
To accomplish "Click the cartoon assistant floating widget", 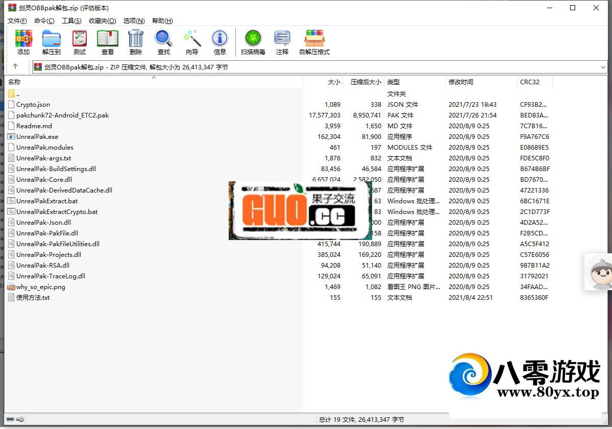I will pos(598,272).
